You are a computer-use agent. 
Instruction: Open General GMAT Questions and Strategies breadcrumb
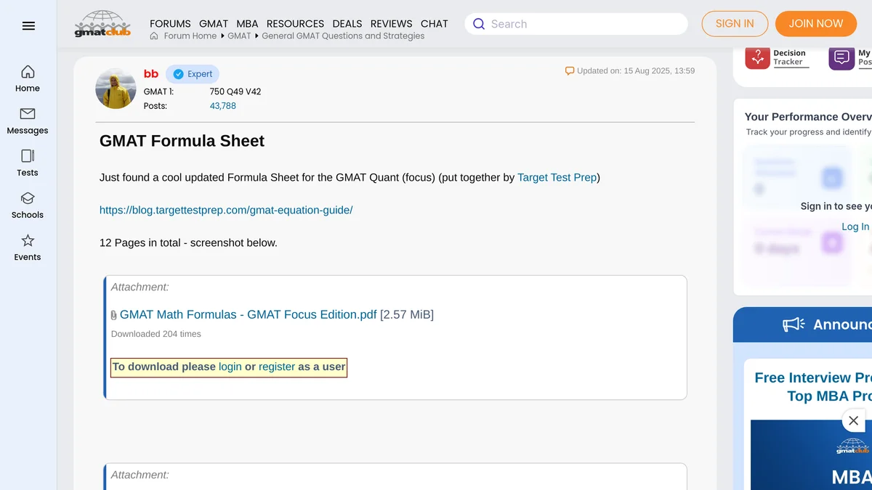[x=343, y=36]
